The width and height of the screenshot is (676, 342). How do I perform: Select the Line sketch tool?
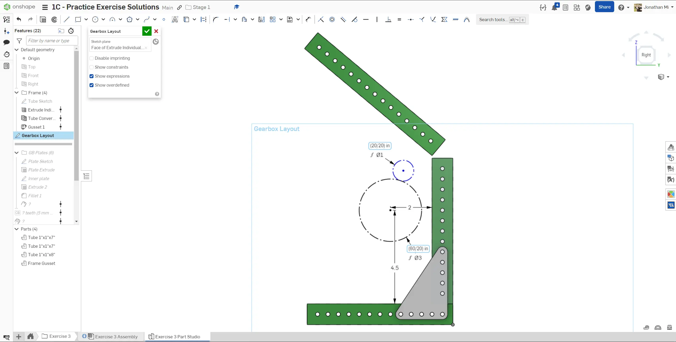pos(67,19)
